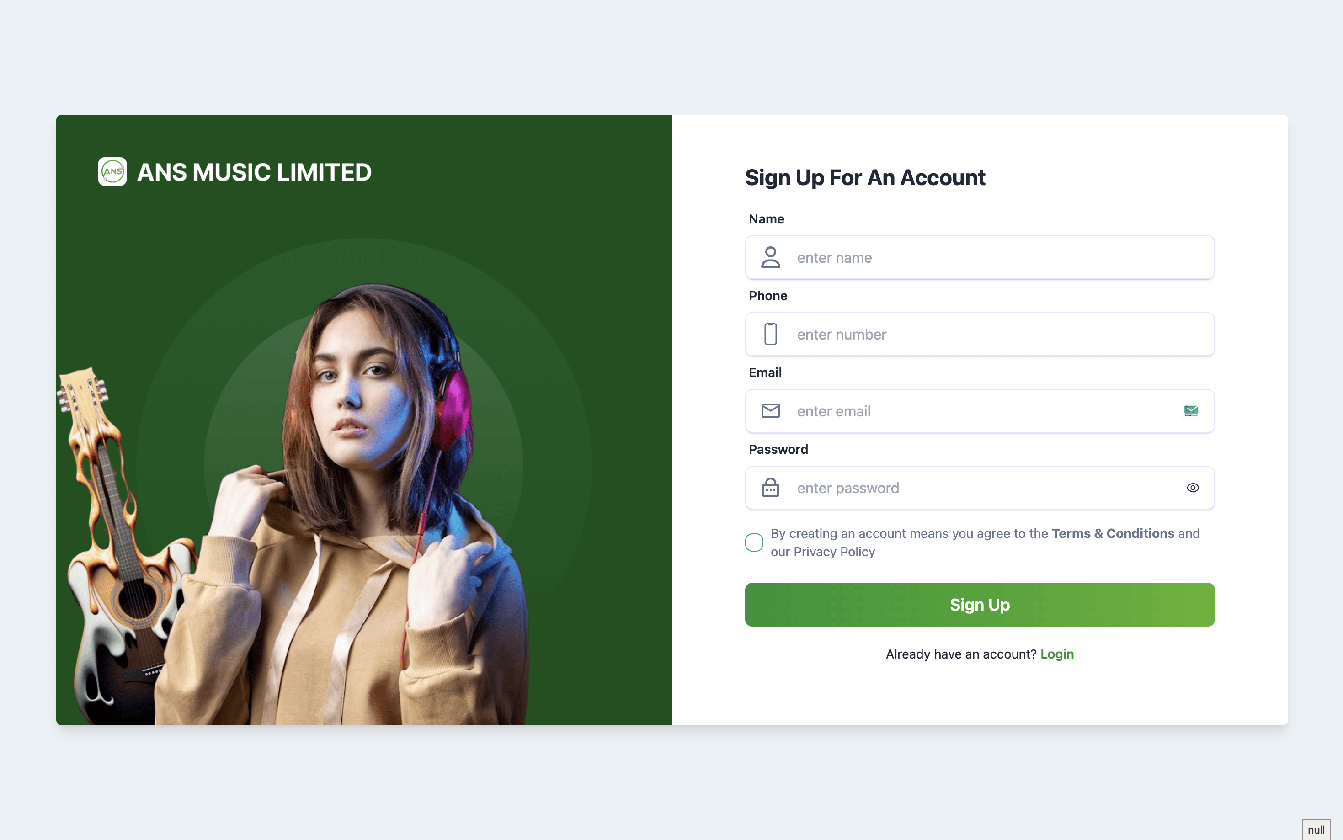This screenshot has height=840, width=1343.
Task: Focus the enter name input field
Action: (x=979, y=257)
